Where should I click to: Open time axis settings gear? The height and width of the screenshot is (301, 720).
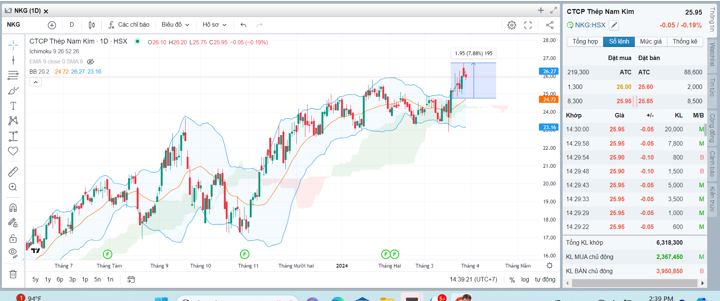[x=549, y=266]
